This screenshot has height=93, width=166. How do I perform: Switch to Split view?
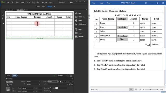point(43,6)
